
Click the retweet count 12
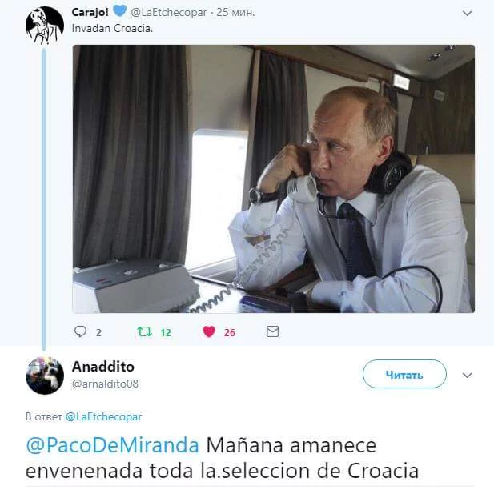pyautogui.click(x=166, y=333)
